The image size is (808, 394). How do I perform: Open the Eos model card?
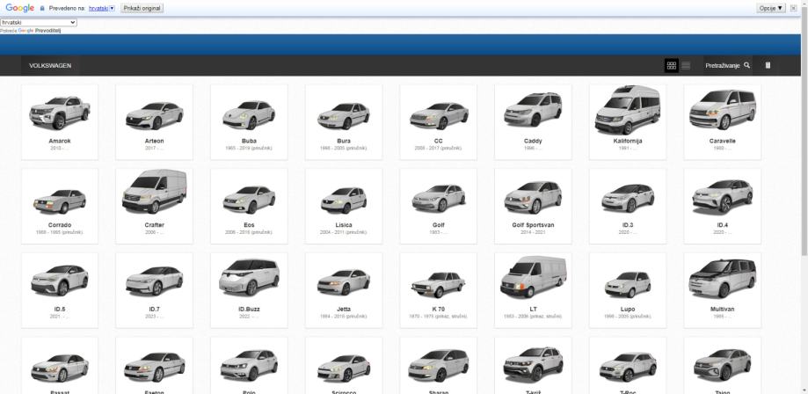(x=249, y=207)
